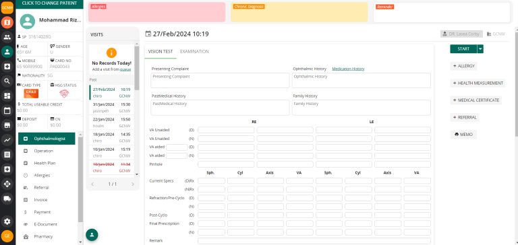Click CLICK TO CHANGE PATIENT banner
Screen dimensions: 518x245
pos(49,3)
